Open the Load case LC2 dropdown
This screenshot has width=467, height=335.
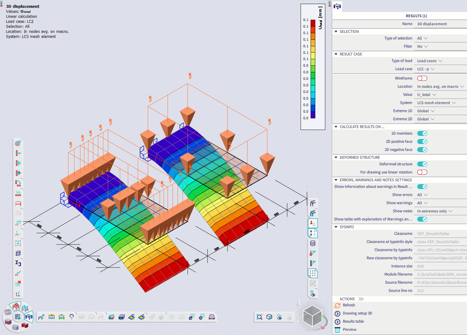point(426,69)
